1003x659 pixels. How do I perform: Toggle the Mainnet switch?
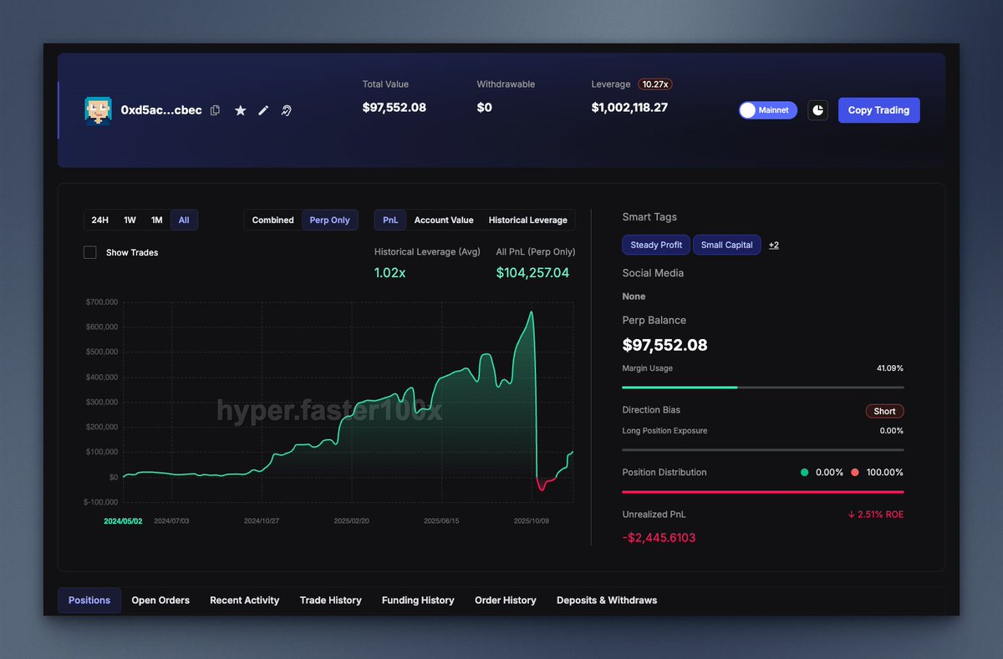point(767,110)
